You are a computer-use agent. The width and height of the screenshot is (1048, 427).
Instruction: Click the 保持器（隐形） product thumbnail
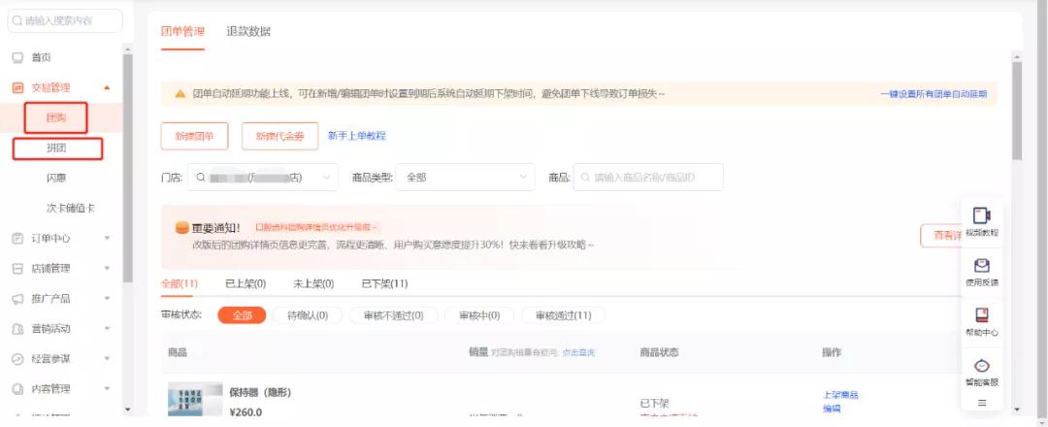[x=195, y=399]
